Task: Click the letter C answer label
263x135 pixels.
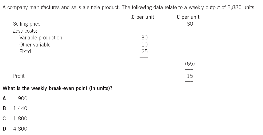Action: coord(4,119)
